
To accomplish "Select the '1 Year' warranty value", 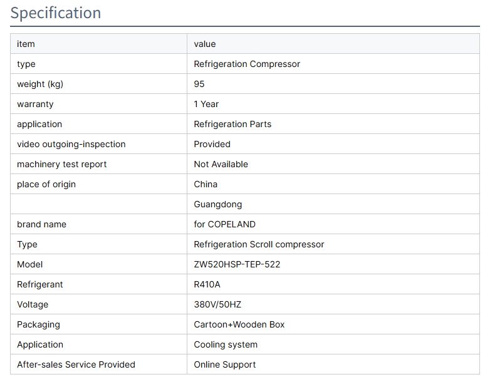I will click(206, 104).
